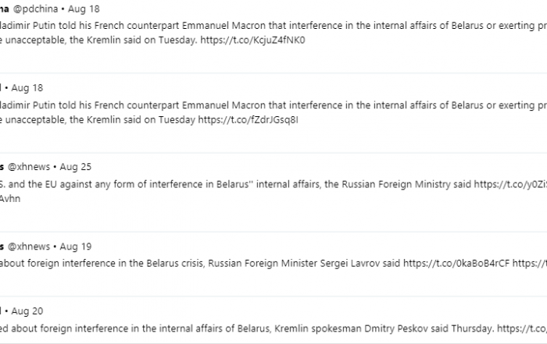
Task: Click the Aug 19 tweet date
Action: pyautogui.click(x=76, y=246)
